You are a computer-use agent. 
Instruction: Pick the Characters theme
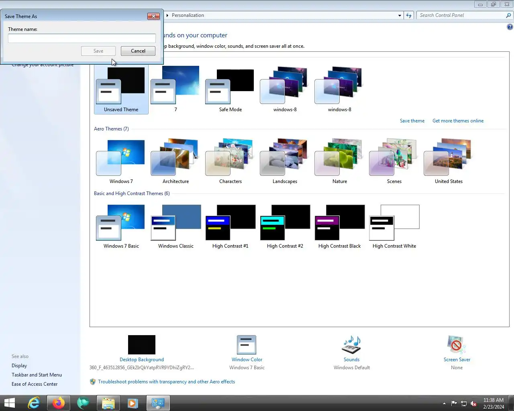coord(230,161)
